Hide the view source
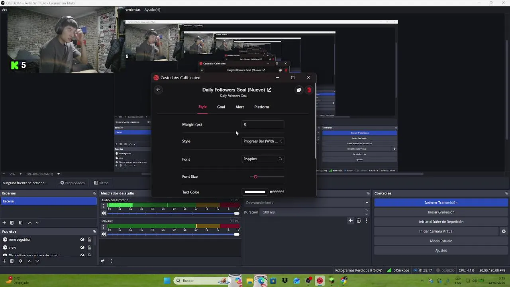Viewport: 510px width, 287px height. pyautogui.click(x=82, y=248)
